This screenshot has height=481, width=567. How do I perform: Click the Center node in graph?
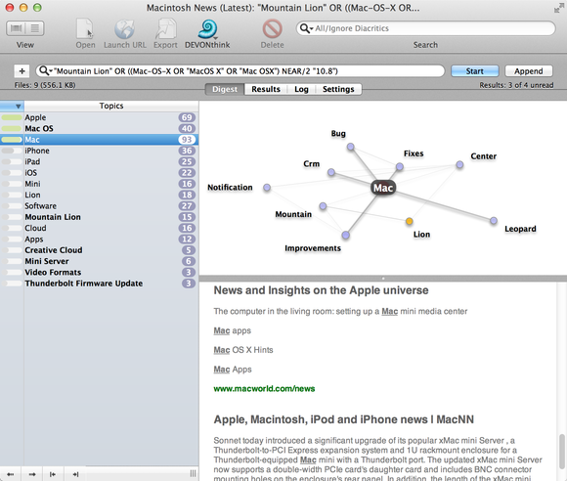click(x=459, y=164)
